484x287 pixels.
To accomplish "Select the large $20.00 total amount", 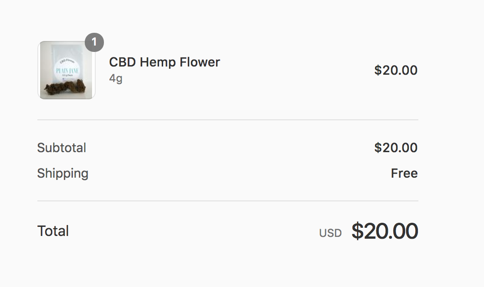I will 385,231.
